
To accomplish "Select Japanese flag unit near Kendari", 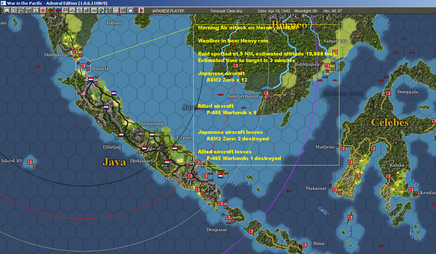I will (411, 189).
